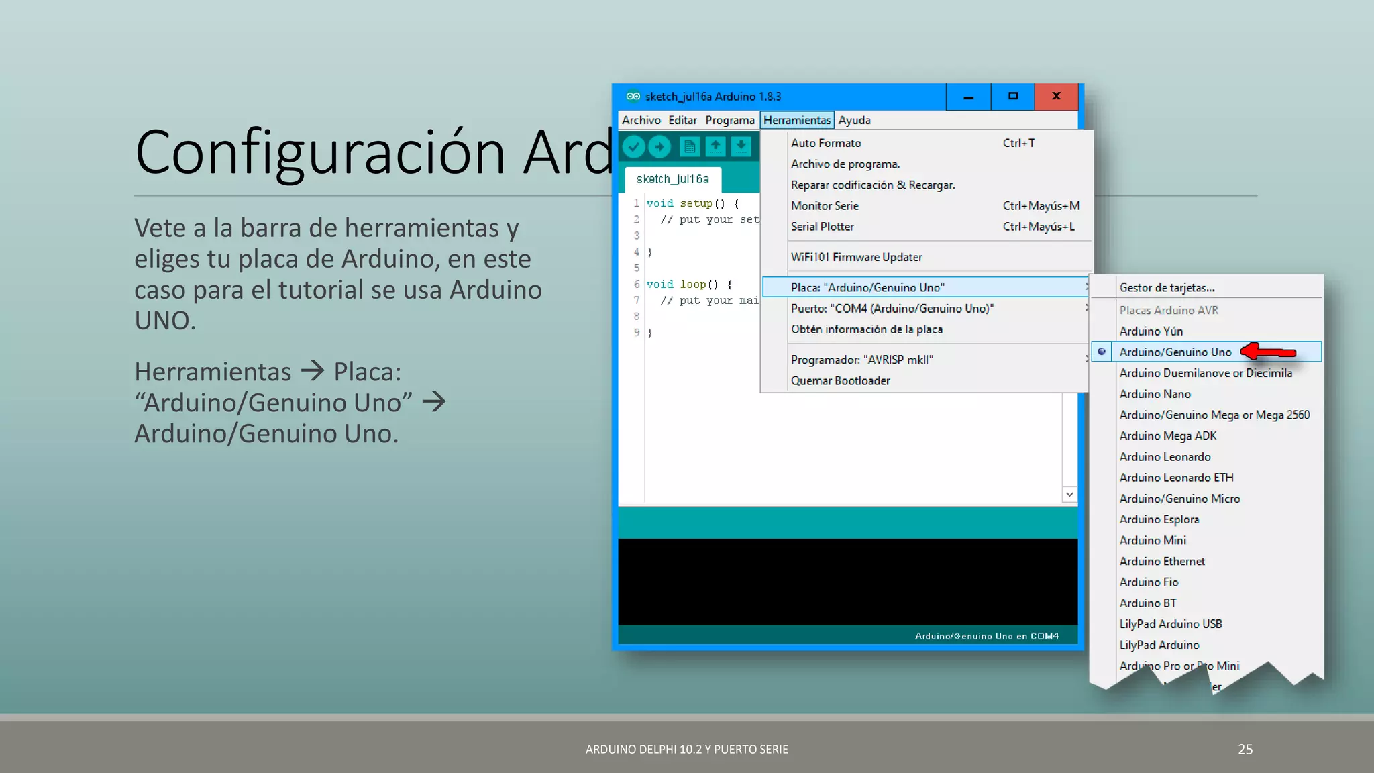Select Arduino Duemilanove or Diecimila

tap(1206, 373)
